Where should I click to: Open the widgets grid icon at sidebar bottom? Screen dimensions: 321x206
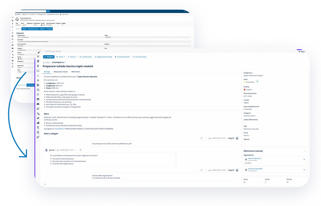38,137
